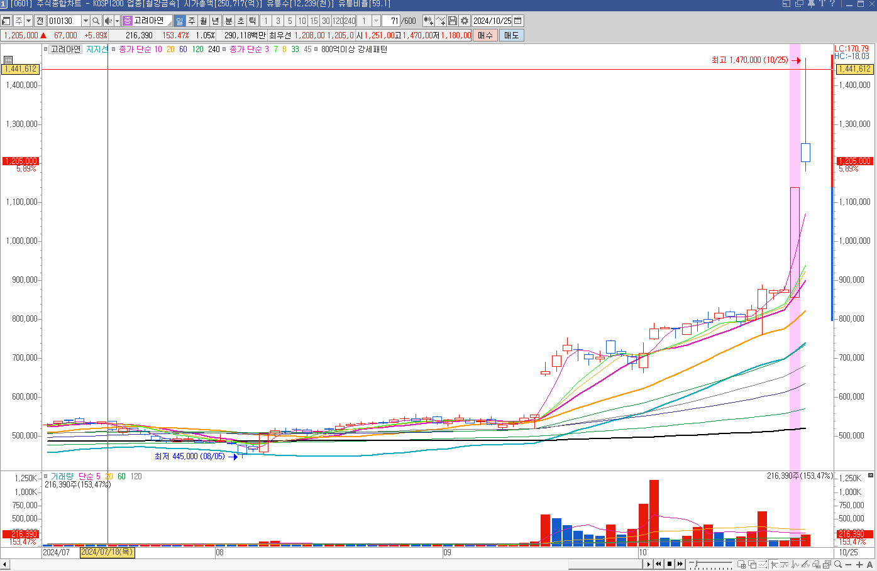This screenshot has width=877, height=571.
Task: Click the stop button in playback controls
Action: (x=670, y=564)
